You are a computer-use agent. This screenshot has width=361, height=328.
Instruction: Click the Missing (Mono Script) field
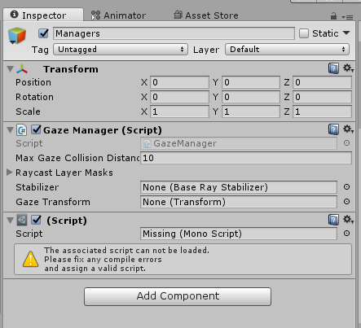point(239,234)
